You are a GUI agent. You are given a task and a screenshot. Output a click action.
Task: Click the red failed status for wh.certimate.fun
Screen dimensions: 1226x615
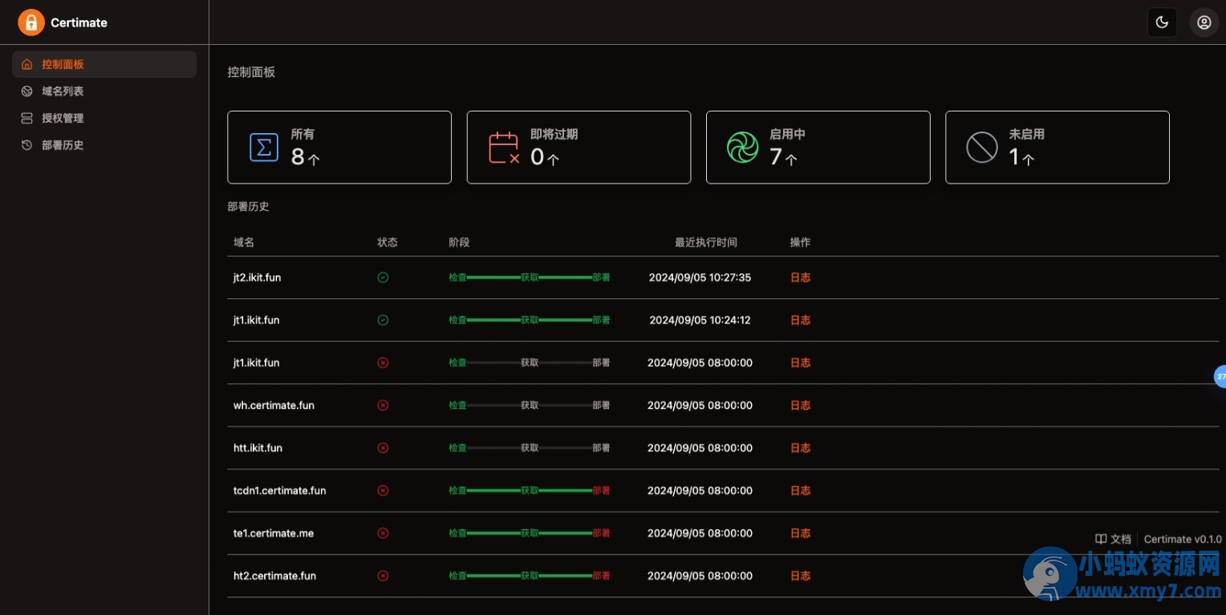tap(383, 405)
